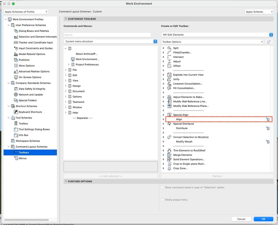Click the Unify command icon

[x=169, y=79]
